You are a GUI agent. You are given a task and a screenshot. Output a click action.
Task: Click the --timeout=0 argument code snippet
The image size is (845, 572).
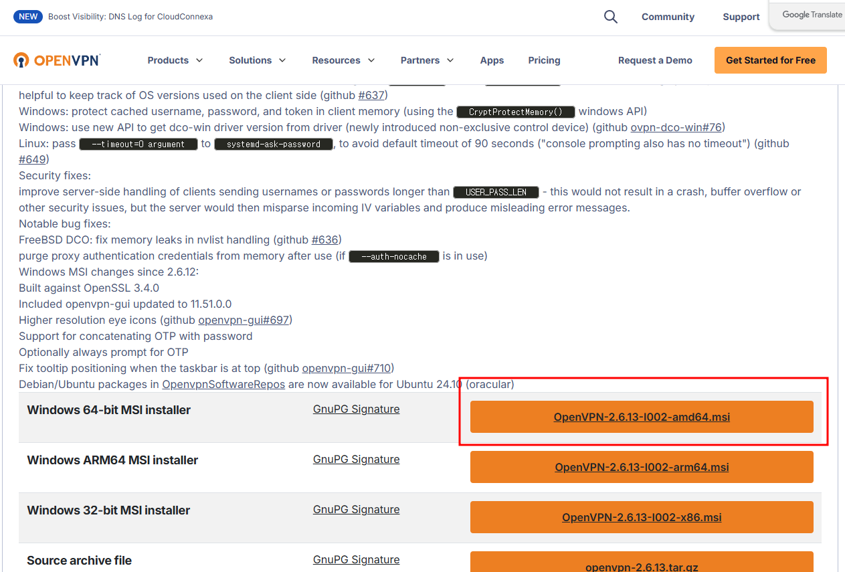coord(138,144)
